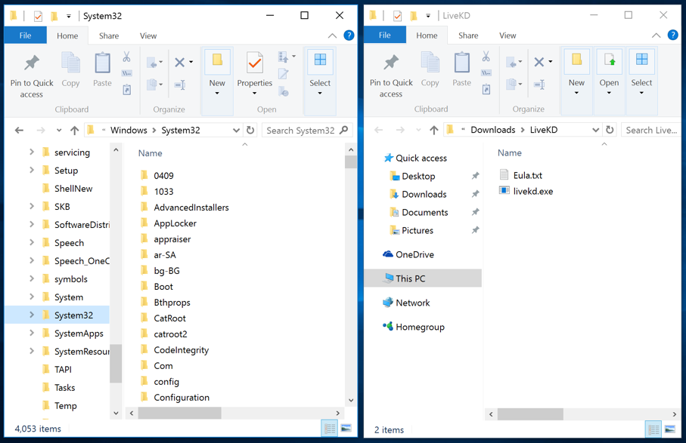Click horizontal scrollbar thumb in LiveKD file list
The image size is (686, 443).
coord(530,414)
